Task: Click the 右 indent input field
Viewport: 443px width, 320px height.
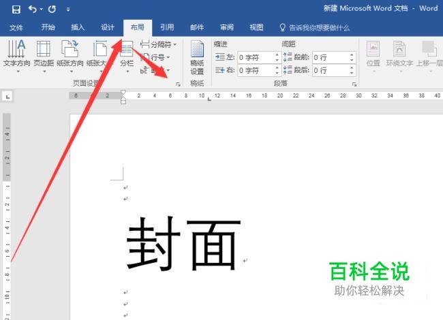Action: pos(256,70)
